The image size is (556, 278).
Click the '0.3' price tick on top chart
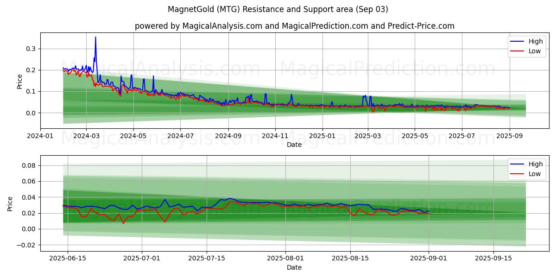(31, 49)
